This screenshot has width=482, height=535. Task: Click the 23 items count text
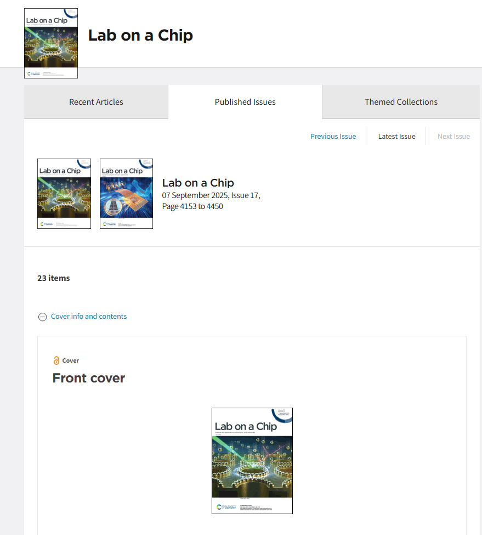click(54, 278)
